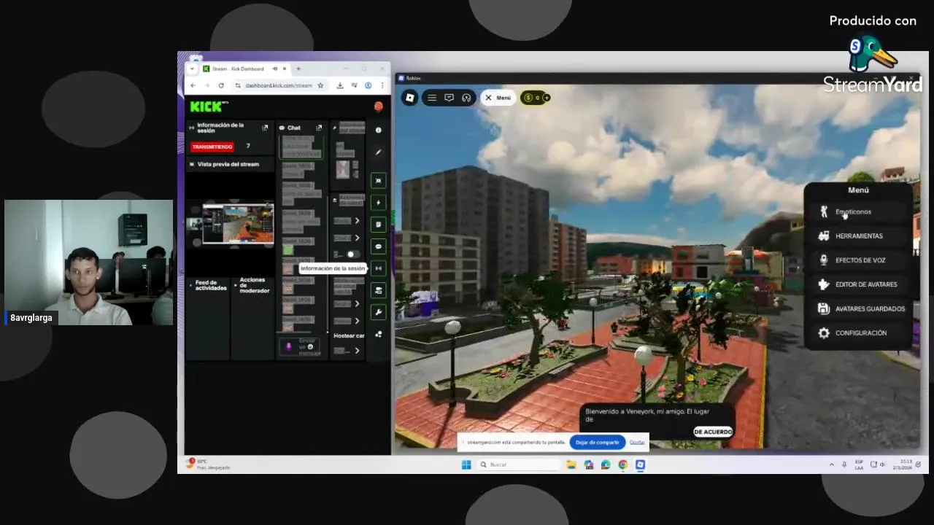
Task: Reload the Kick dashboard page
Action: point(221,85)
